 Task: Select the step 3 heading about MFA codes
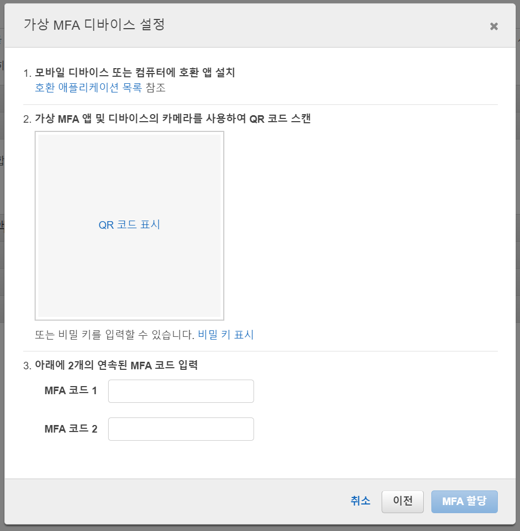pyautogui.click(x=116, y=366)
